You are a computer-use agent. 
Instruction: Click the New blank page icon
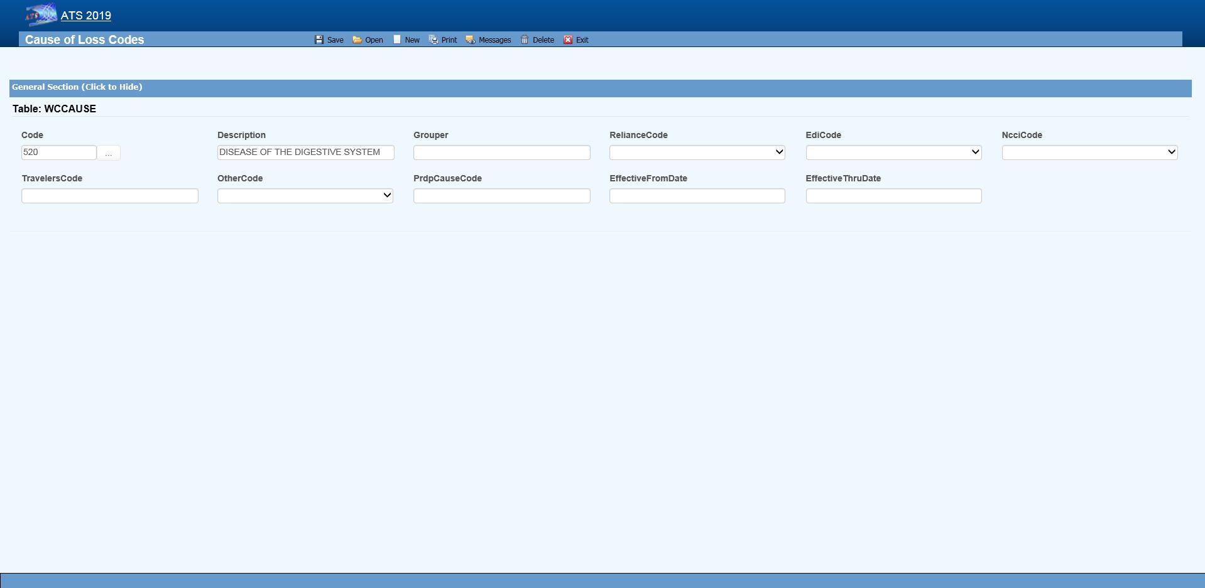pos(397,40)
